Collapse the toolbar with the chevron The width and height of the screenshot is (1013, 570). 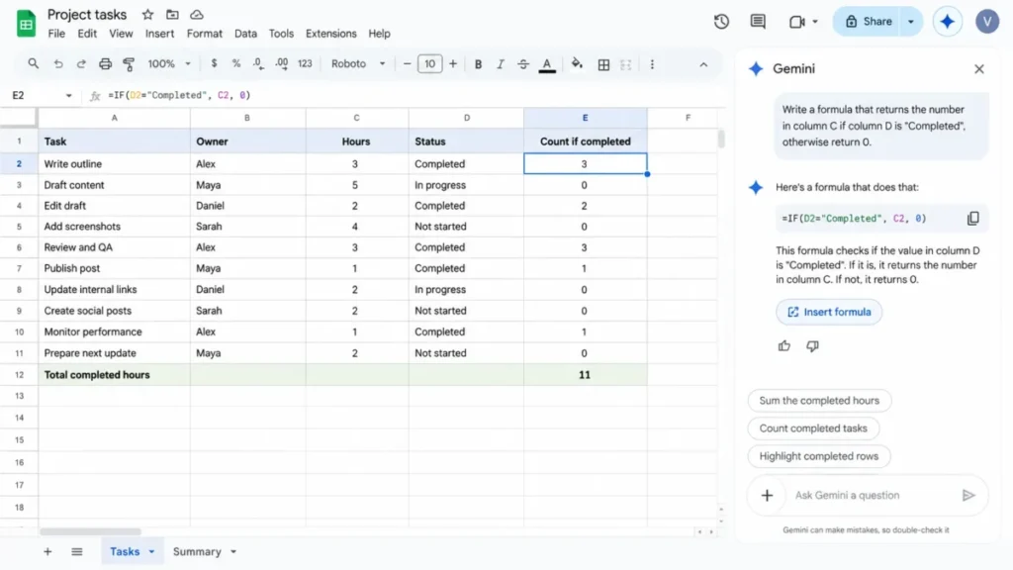tap(703, 64)
